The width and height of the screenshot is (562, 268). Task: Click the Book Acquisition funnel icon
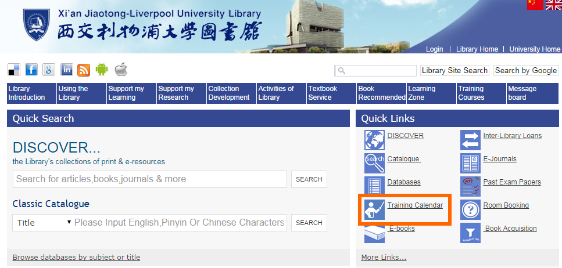pos(470,233)
